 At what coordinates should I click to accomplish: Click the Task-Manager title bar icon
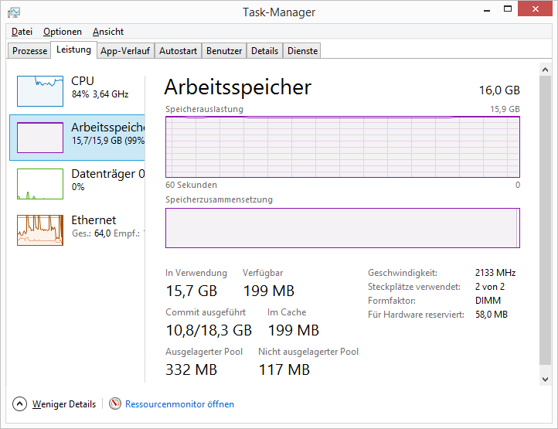click(14, 12)
